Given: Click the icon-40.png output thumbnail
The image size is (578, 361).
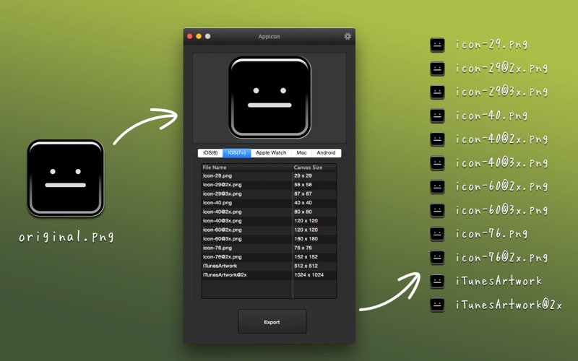Looking at the screenshot, I should coord(437,116).
